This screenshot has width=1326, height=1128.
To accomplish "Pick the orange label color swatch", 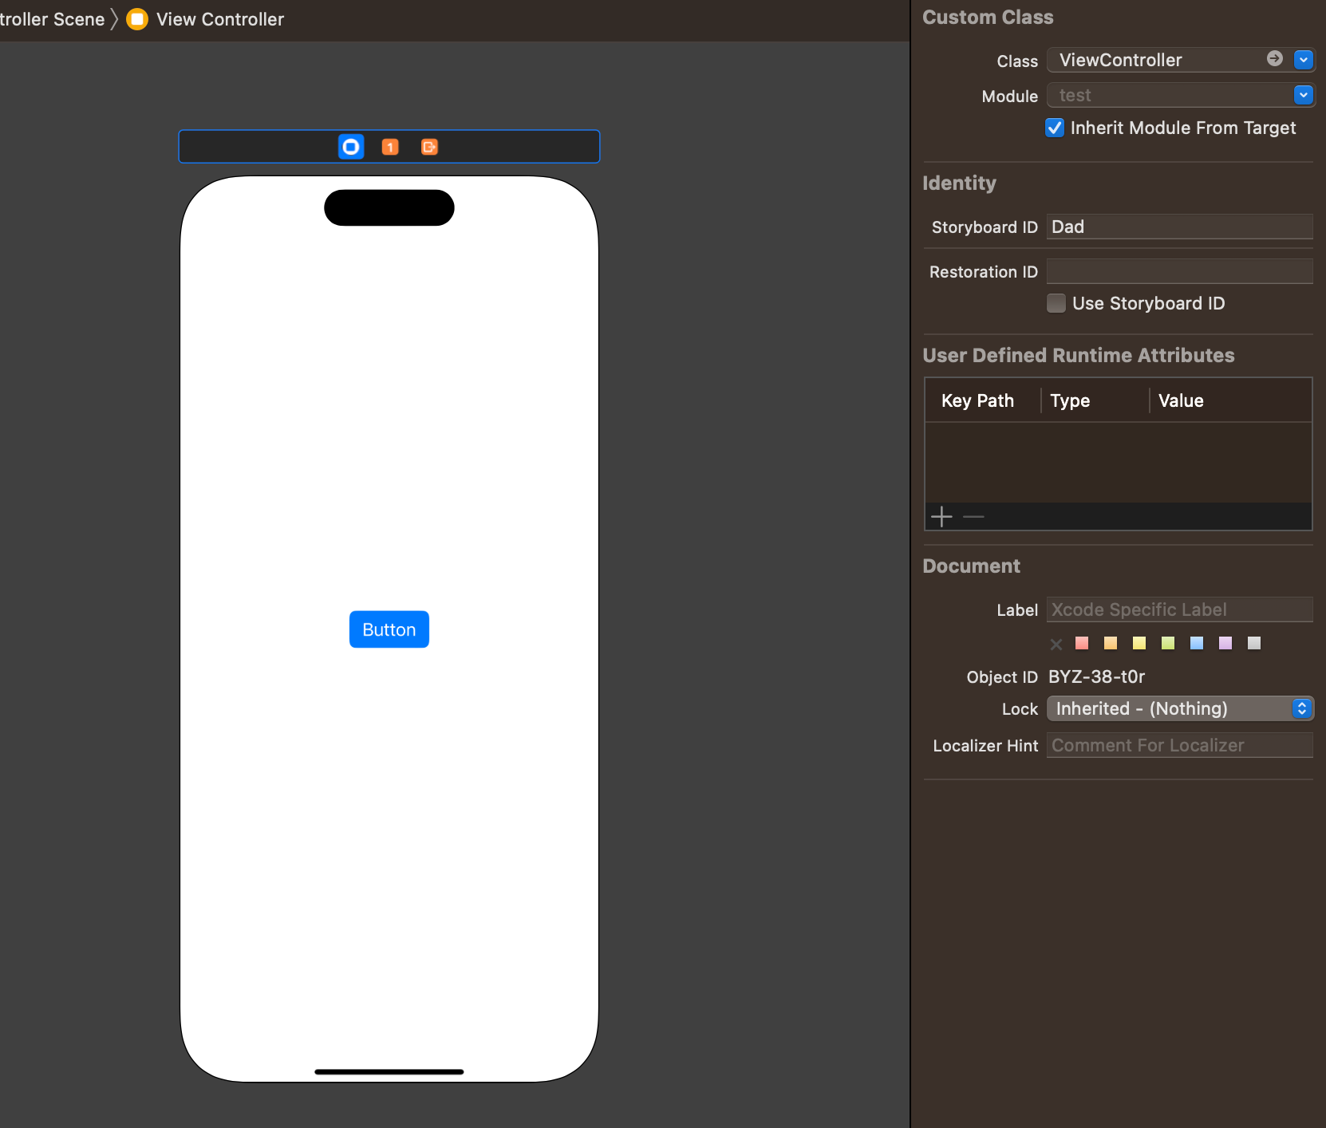I will 1111,643.
